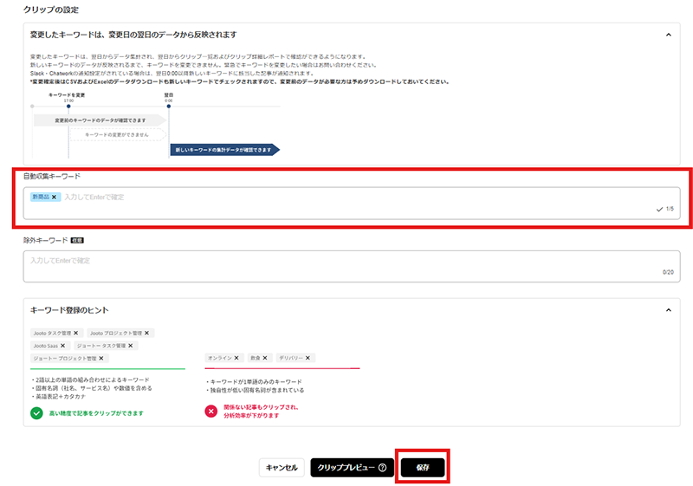The height and width of the screenshot is (486, 693).
Task: Open クリッププレビュー
Action: [x=353, y=468]
